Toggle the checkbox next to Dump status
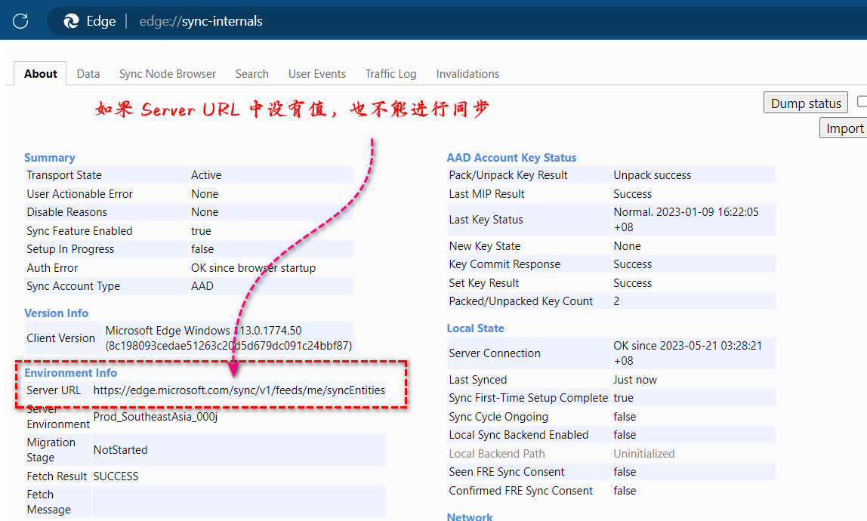The image size is (867, 521). click(x=862, y=102)
